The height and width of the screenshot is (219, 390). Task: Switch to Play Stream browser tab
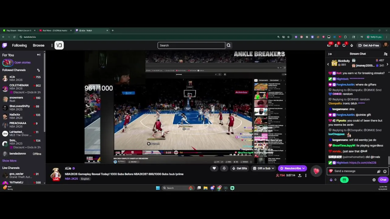point(19,30)
